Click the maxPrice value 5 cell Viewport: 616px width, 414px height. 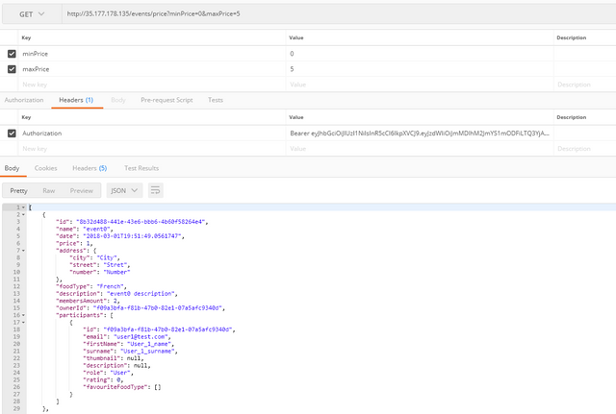point(420,69)
